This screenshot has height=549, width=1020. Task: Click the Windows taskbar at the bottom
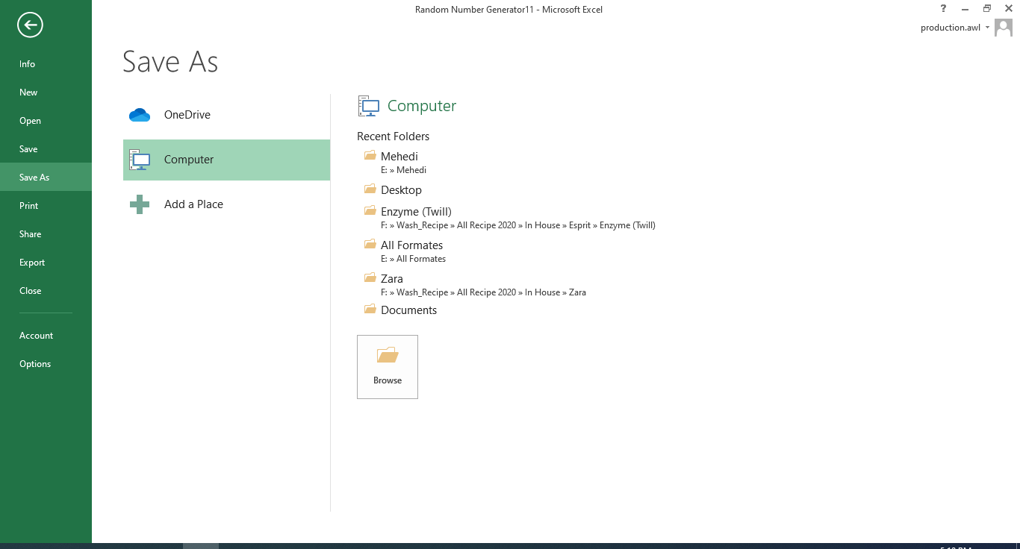[x=510, y=545]
